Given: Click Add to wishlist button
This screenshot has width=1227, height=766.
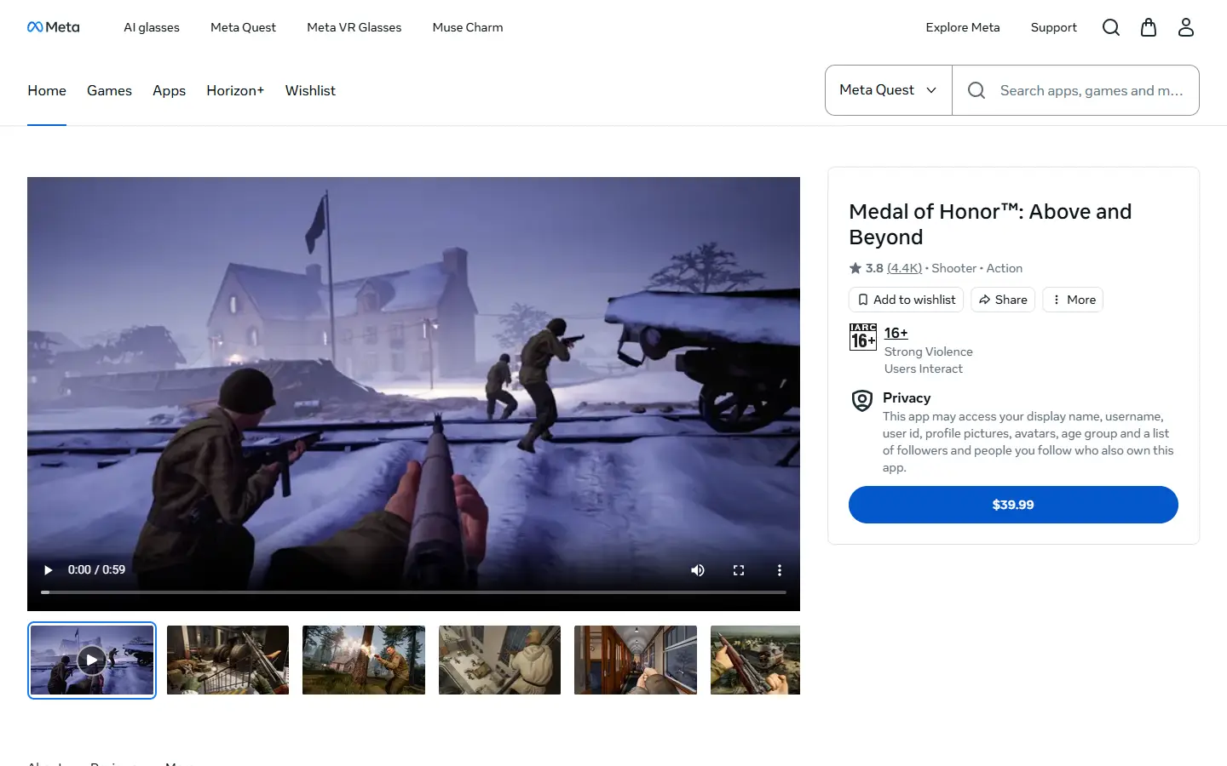Looking at the screenshot, I should point(906,300).
